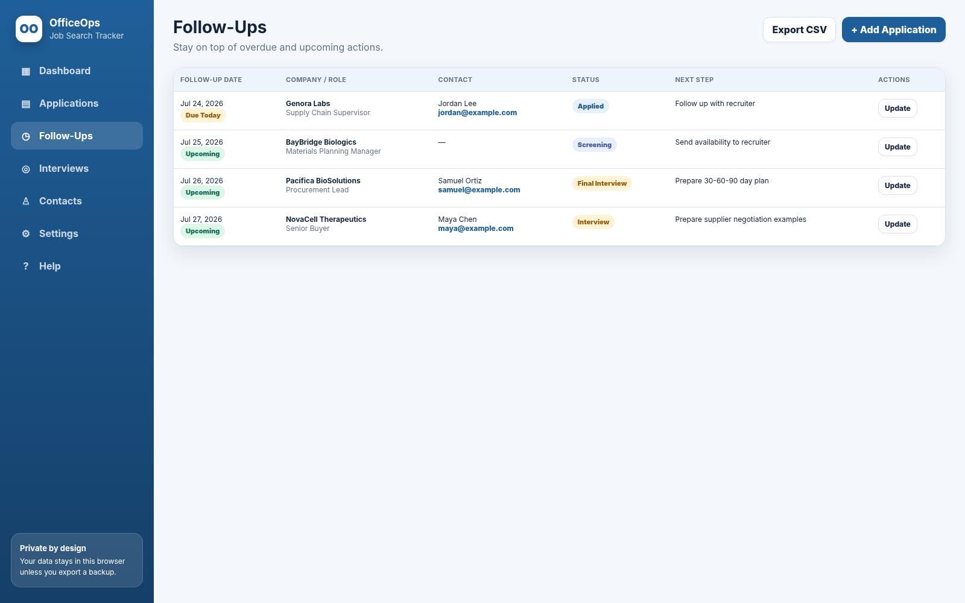Viewport: 965px width, 603px height.
Task: Click the Company / Role column header
Action: tap(316, 80)
